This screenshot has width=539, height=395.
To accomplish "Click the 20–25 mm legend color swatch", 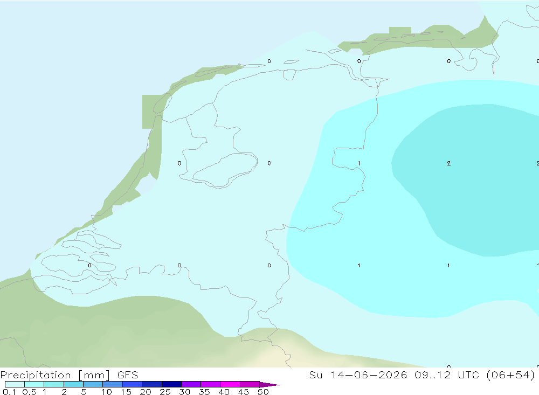I will tap(151, 384).
